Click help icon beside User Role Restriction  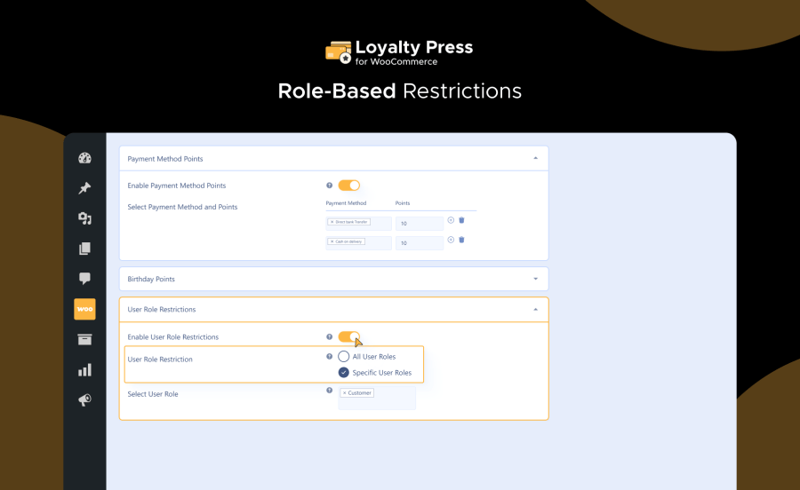coord(329,357)
